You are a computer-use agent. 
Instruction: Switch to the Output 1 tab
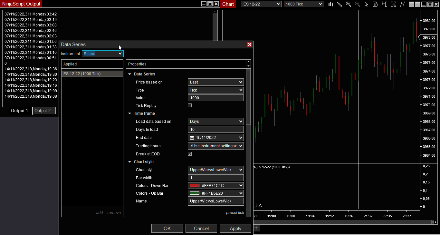click(x=20, y=111)
